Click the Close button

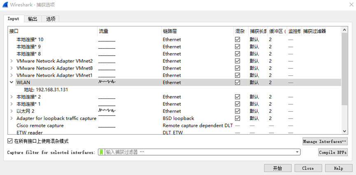[308, 168]
